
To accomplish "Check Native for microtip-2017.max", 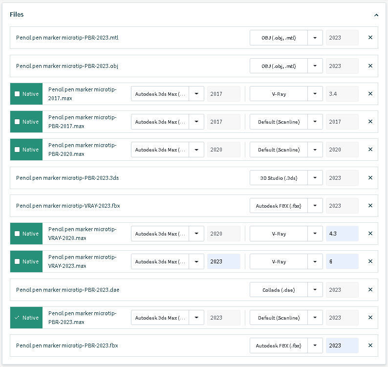I will pyautogui.click(x=18, y=94).
